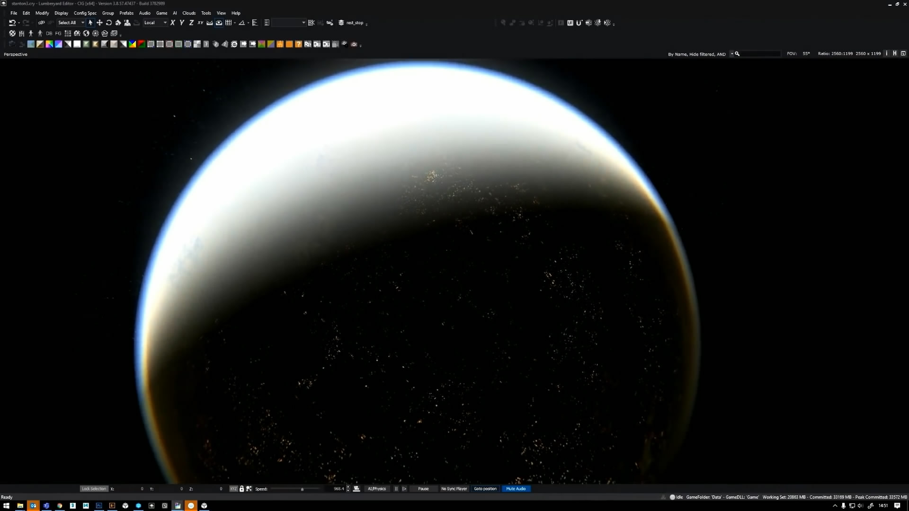The image size is (909, 511).
Task: Select the Scale object tool
Action: click(118, 23)
